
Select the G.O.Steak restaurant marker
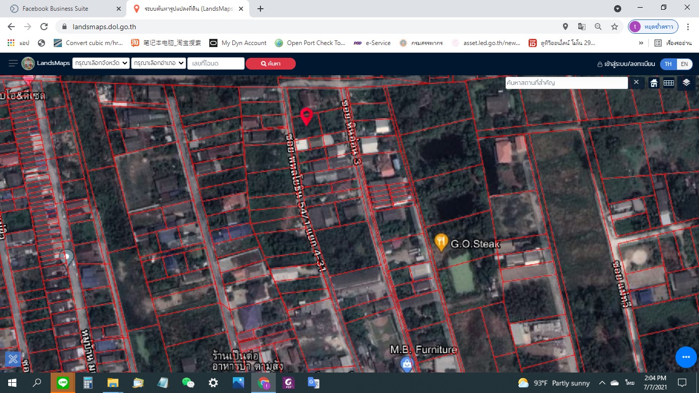pos(441,243)
